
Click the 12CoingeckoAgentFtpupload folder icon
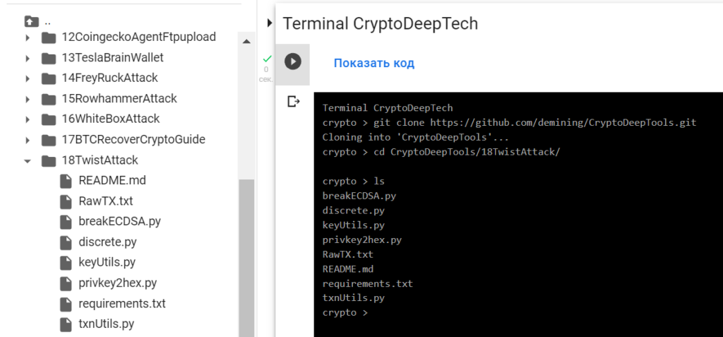[49, 37]
